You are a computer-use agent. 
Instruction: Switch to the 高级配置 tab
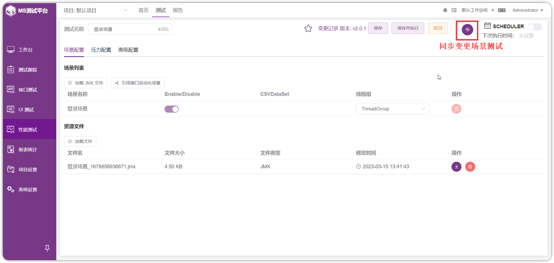(x=128, y=50)
